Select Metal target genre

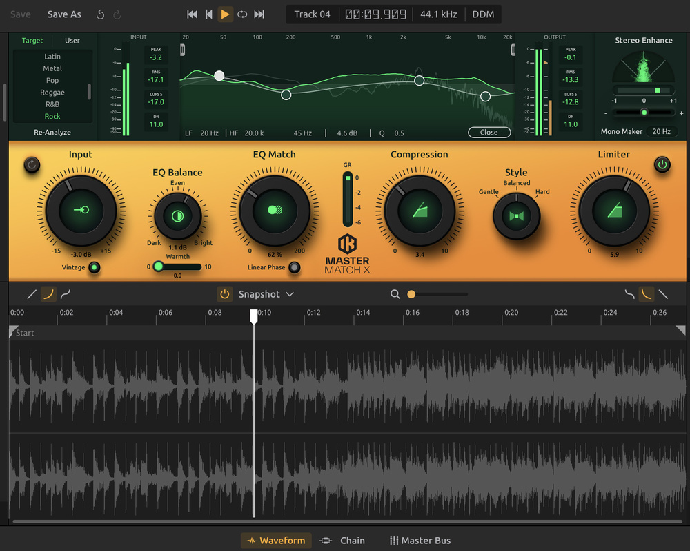(x=52, y=68)
